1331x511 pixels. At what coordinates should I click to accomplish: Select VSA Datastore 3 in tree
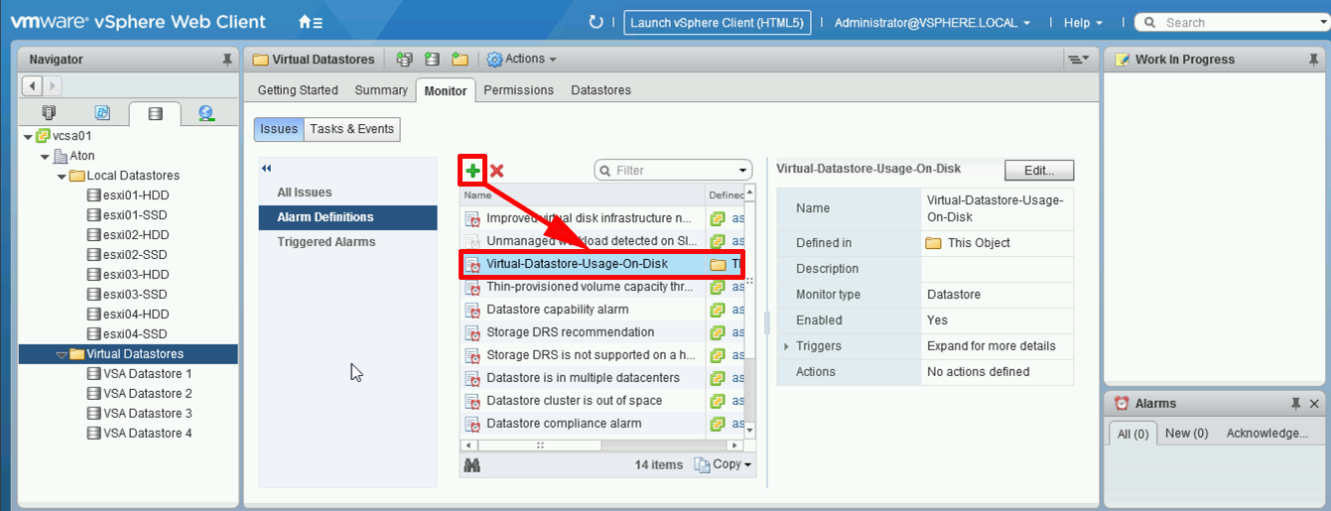click(x=139, y=414)
